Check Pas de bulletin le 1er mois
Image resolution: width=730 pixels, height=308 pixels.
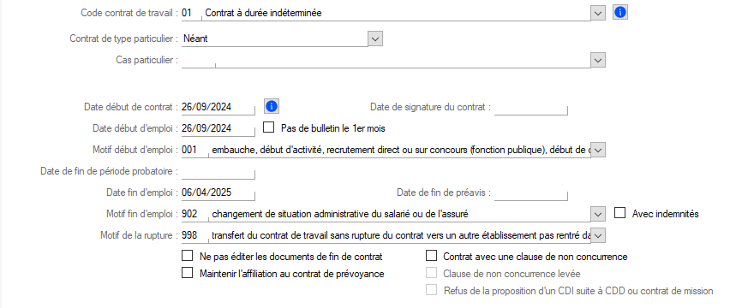click(x=269, y=127)
